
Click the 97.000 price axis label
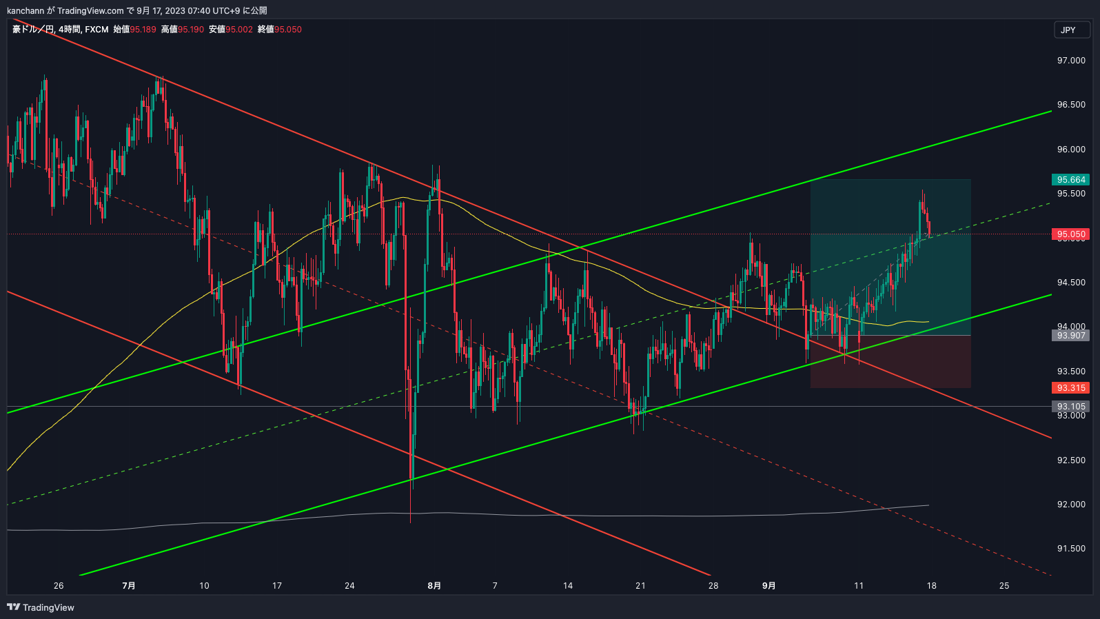click(x=1071, y=61)
